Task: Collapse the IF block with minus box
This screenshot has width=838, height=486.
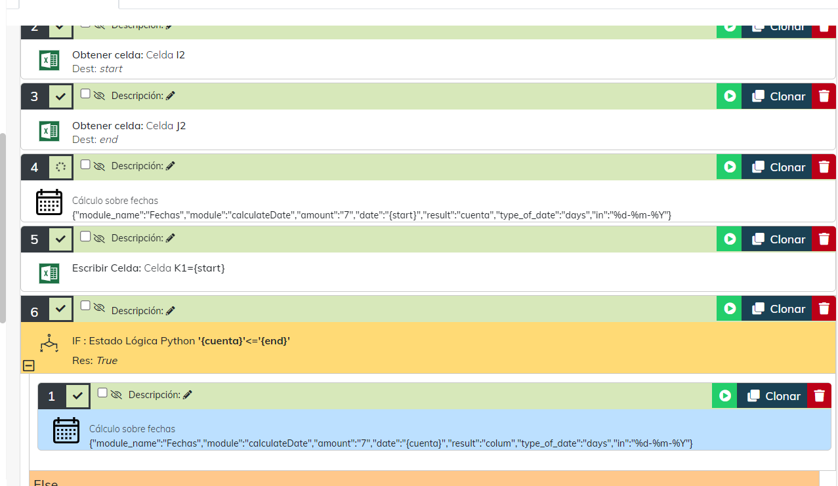Action: 29,366
